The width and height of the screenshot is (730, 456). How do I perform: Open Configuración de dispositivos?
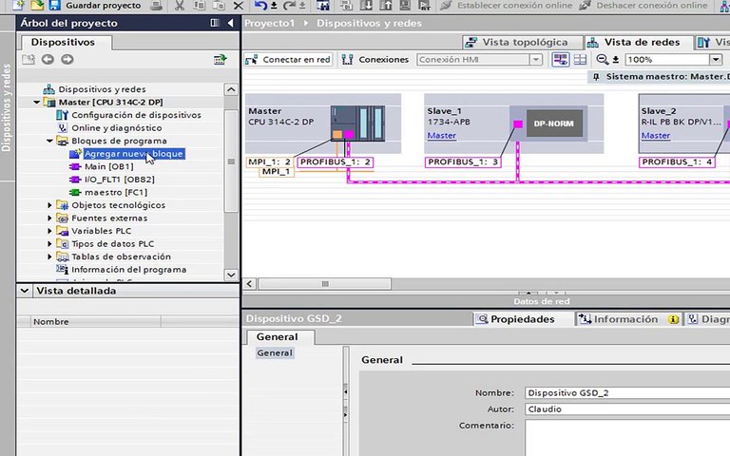136,115
